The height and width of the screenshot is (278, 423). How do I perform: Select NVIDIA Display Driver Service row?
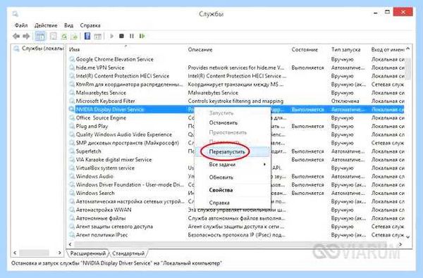pos(236,109)
